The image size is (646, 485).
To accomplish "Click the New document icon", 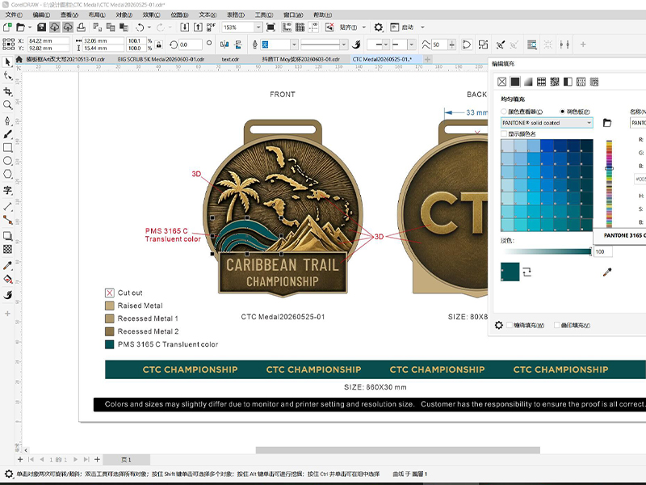I will click(x=7, y=27).
